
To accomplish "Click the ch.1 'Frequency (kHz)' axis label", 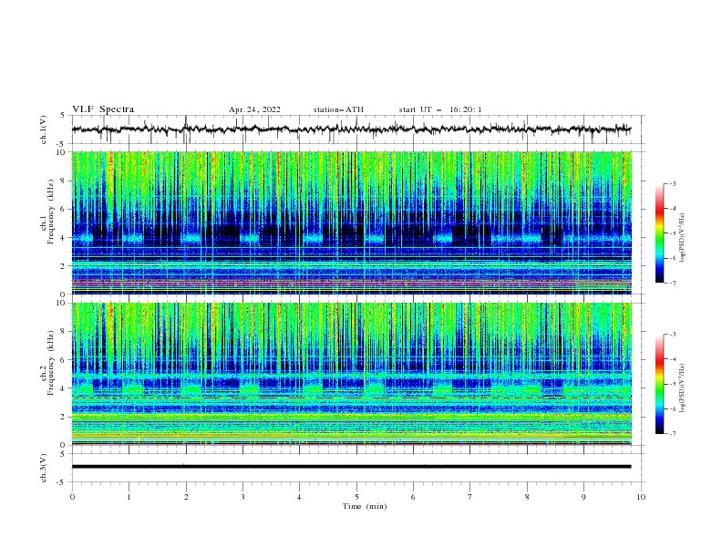I will (51, 212).
